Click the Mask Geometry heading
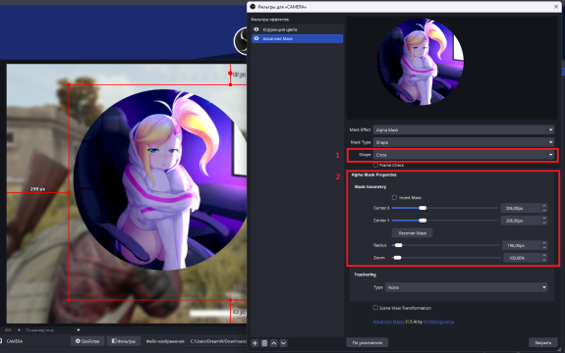Image resolution: width=565 pixels, height=353 pixels. tap(370, 187)
